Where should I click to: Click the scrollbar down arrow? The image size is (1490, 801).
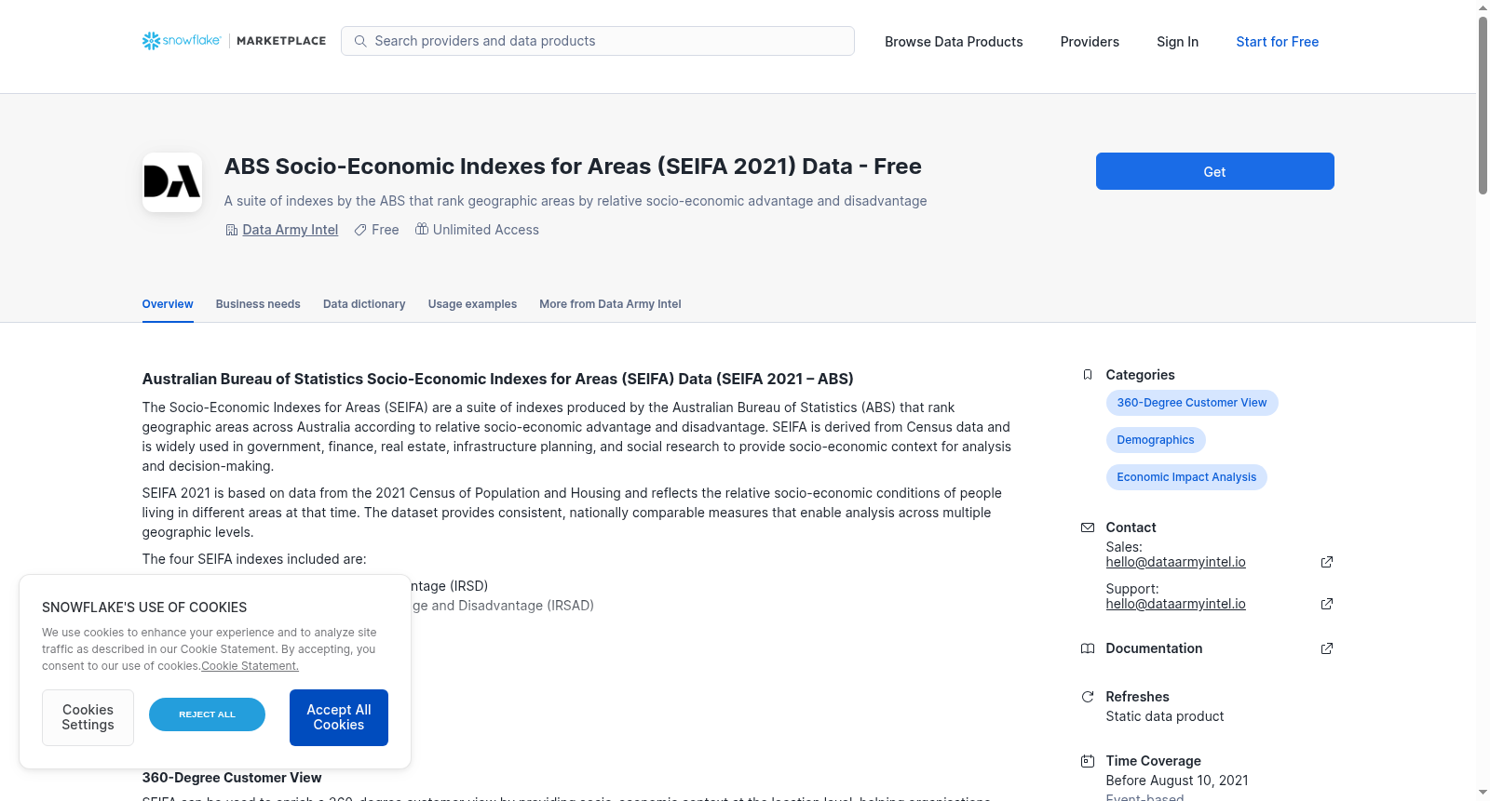(x=1483, y=794)
